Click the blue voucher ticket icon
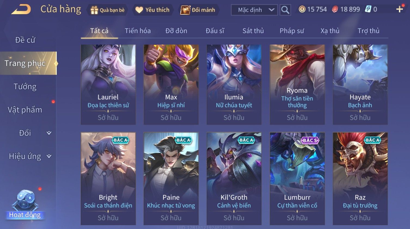410x229 pixels. point(368,9)
